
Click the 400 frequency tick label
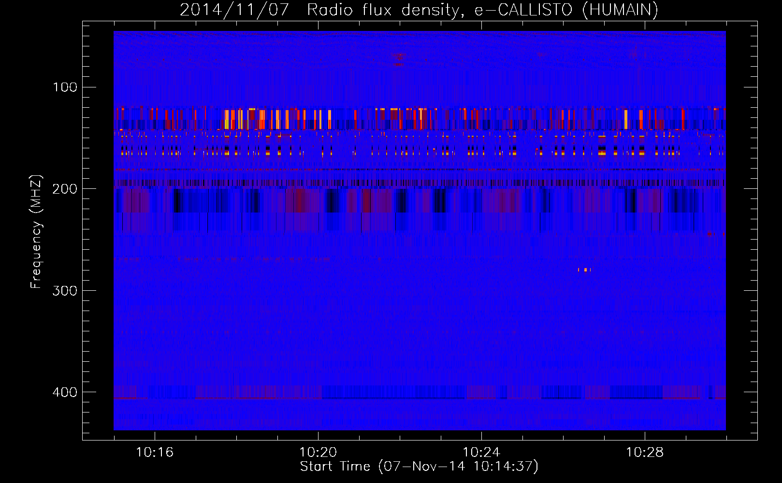click(65, 392)
